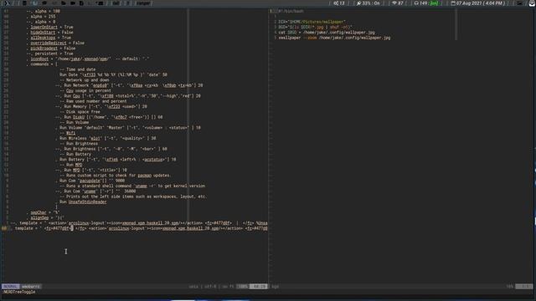Click the 'commands = [' line
Screen dimensions: 536x301
pos(43,64)
